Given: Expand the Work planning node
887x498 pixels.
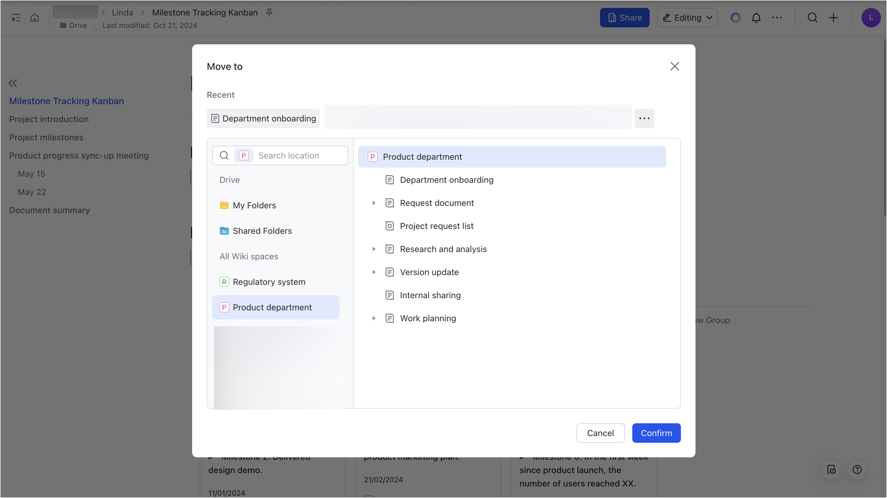Looking at the screenshot, I should pos(374,318).
